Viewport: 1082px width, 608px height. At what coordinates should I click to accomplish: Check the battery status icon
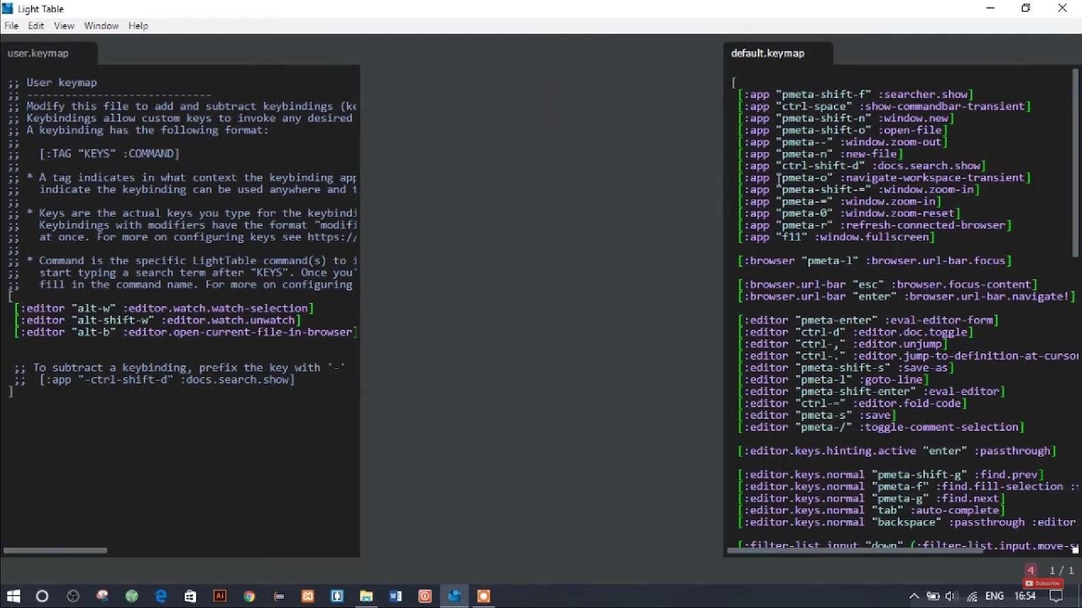pos(933,596)
